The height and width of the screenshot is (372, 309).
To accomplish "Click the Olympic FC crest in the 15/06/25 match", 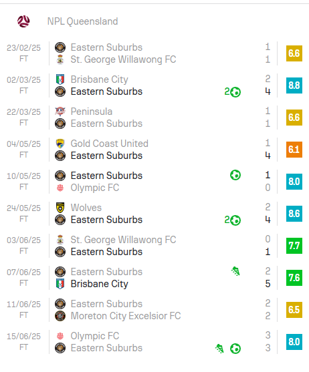I will pyautogui.click(x=60, y=336).
